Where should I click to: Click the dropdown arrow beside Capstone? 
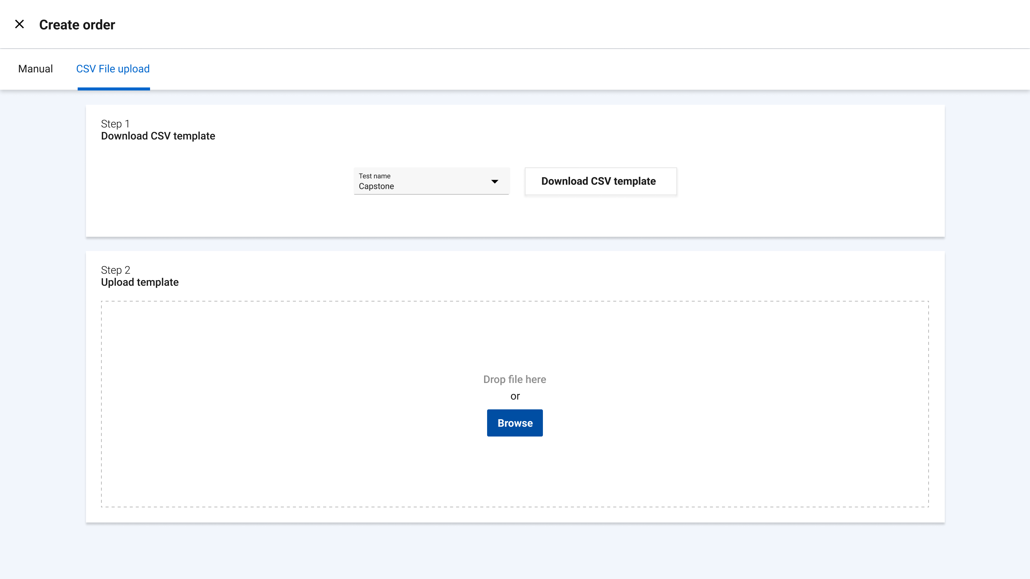(x=495, y=181)
